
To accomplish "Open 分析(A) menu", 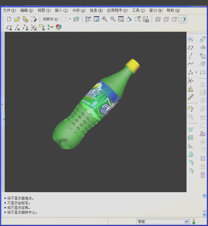I will (x=79, y=11).
